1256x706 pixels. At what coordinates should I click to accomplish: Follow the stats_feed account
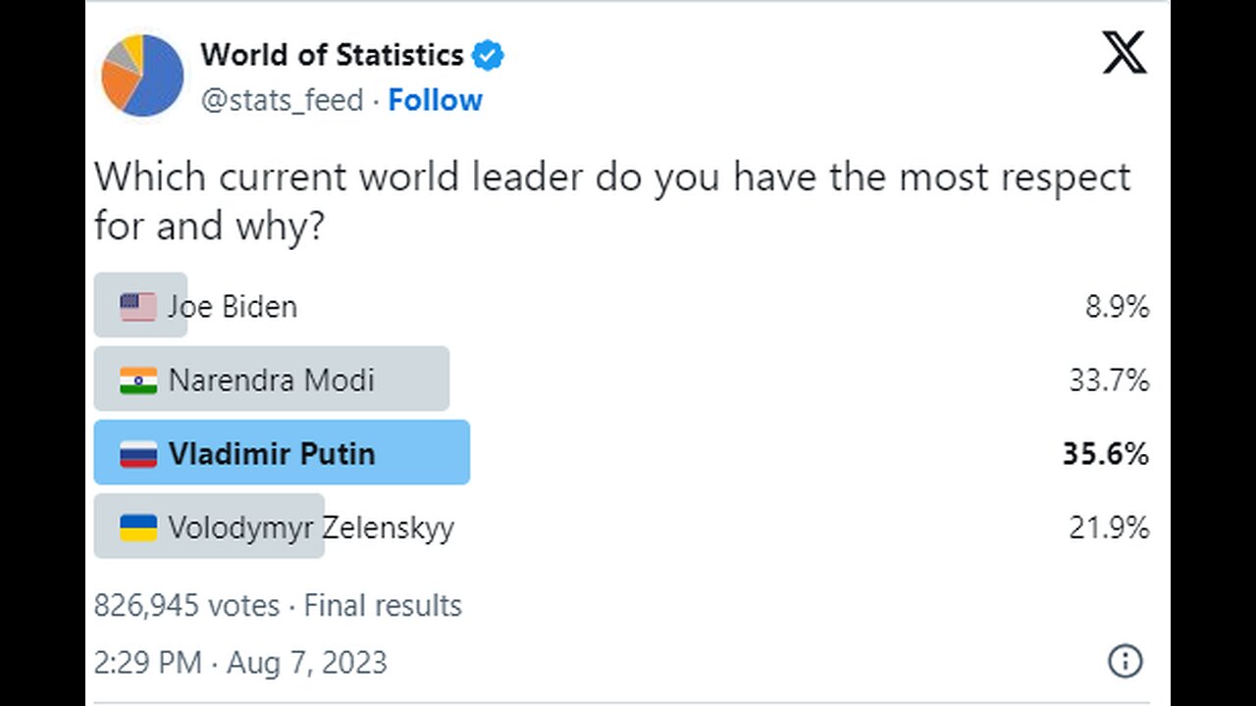[x=436, y=100]
